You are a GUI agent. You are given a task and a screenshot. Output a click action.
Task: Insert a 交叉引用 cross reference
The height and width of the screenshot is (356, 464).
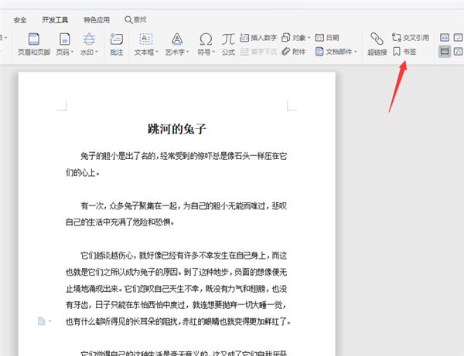point(409,37)
